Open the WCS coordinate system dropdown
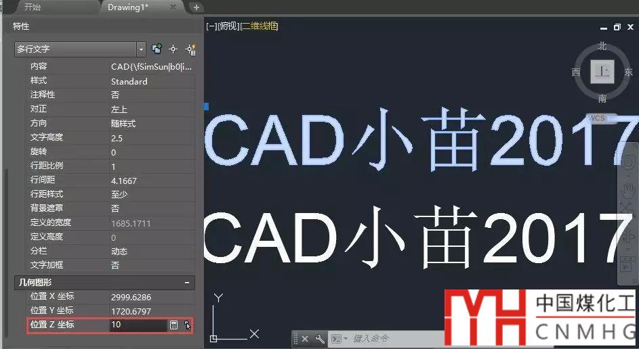The image size is (639, 349). click(x=602, y=118)
